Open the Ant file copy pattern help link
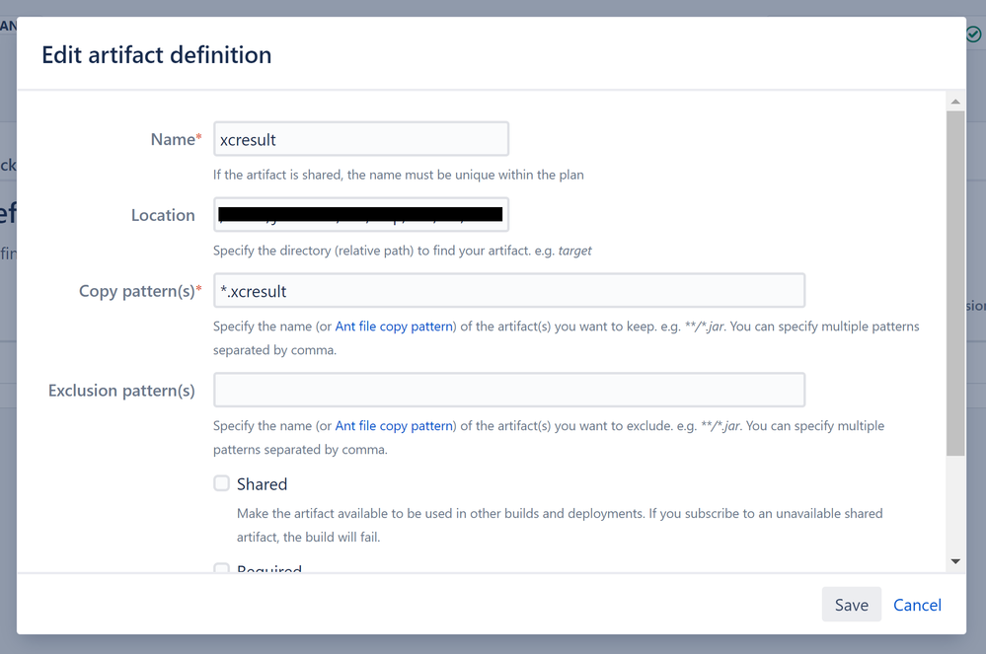The width and height of the screenshot is (986, 654). (393, 327)
